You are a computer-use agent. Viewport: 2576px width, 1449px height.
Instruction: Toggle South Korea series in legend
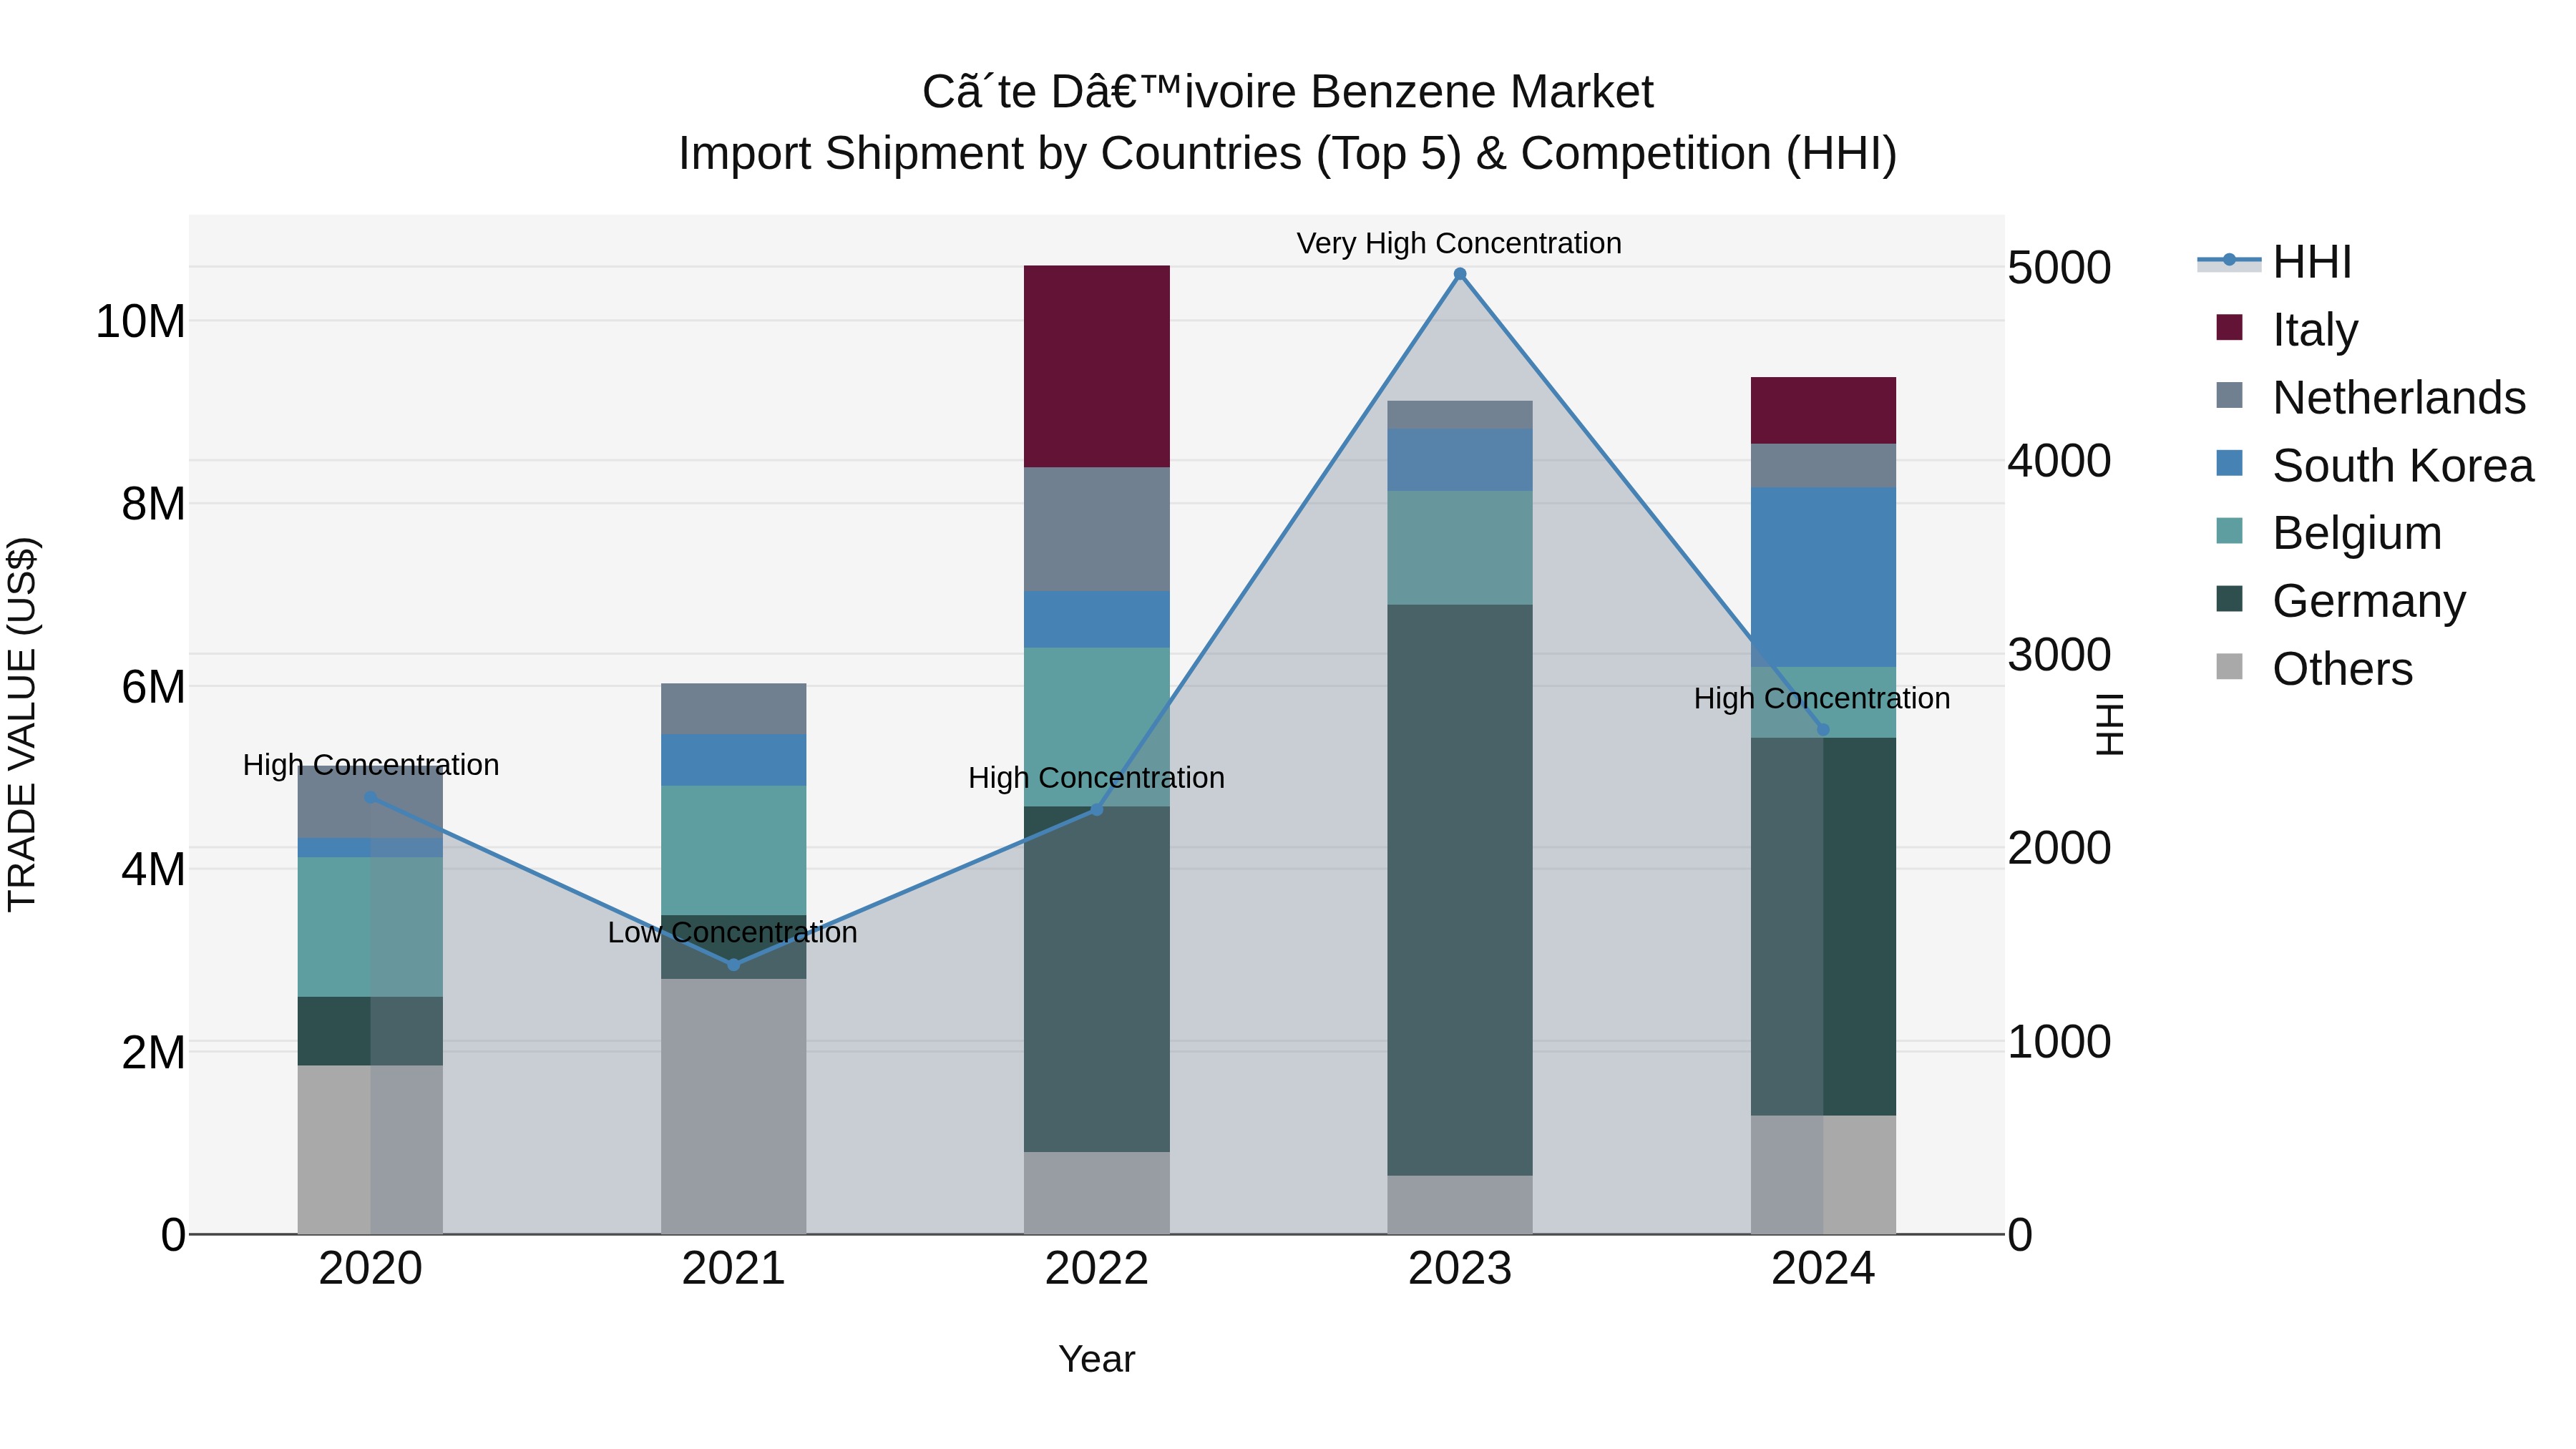point(2375,466)
